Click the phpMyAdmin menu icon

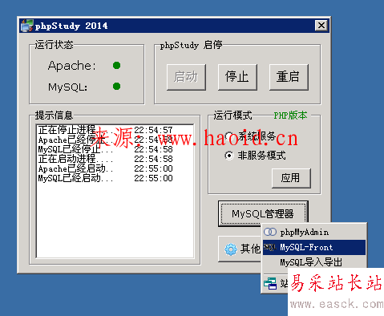[270, 232]
